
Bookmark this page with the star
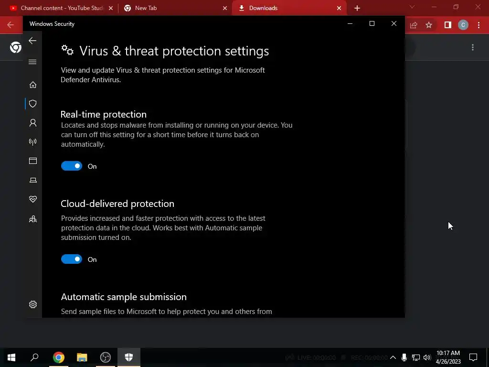point(429,25)
